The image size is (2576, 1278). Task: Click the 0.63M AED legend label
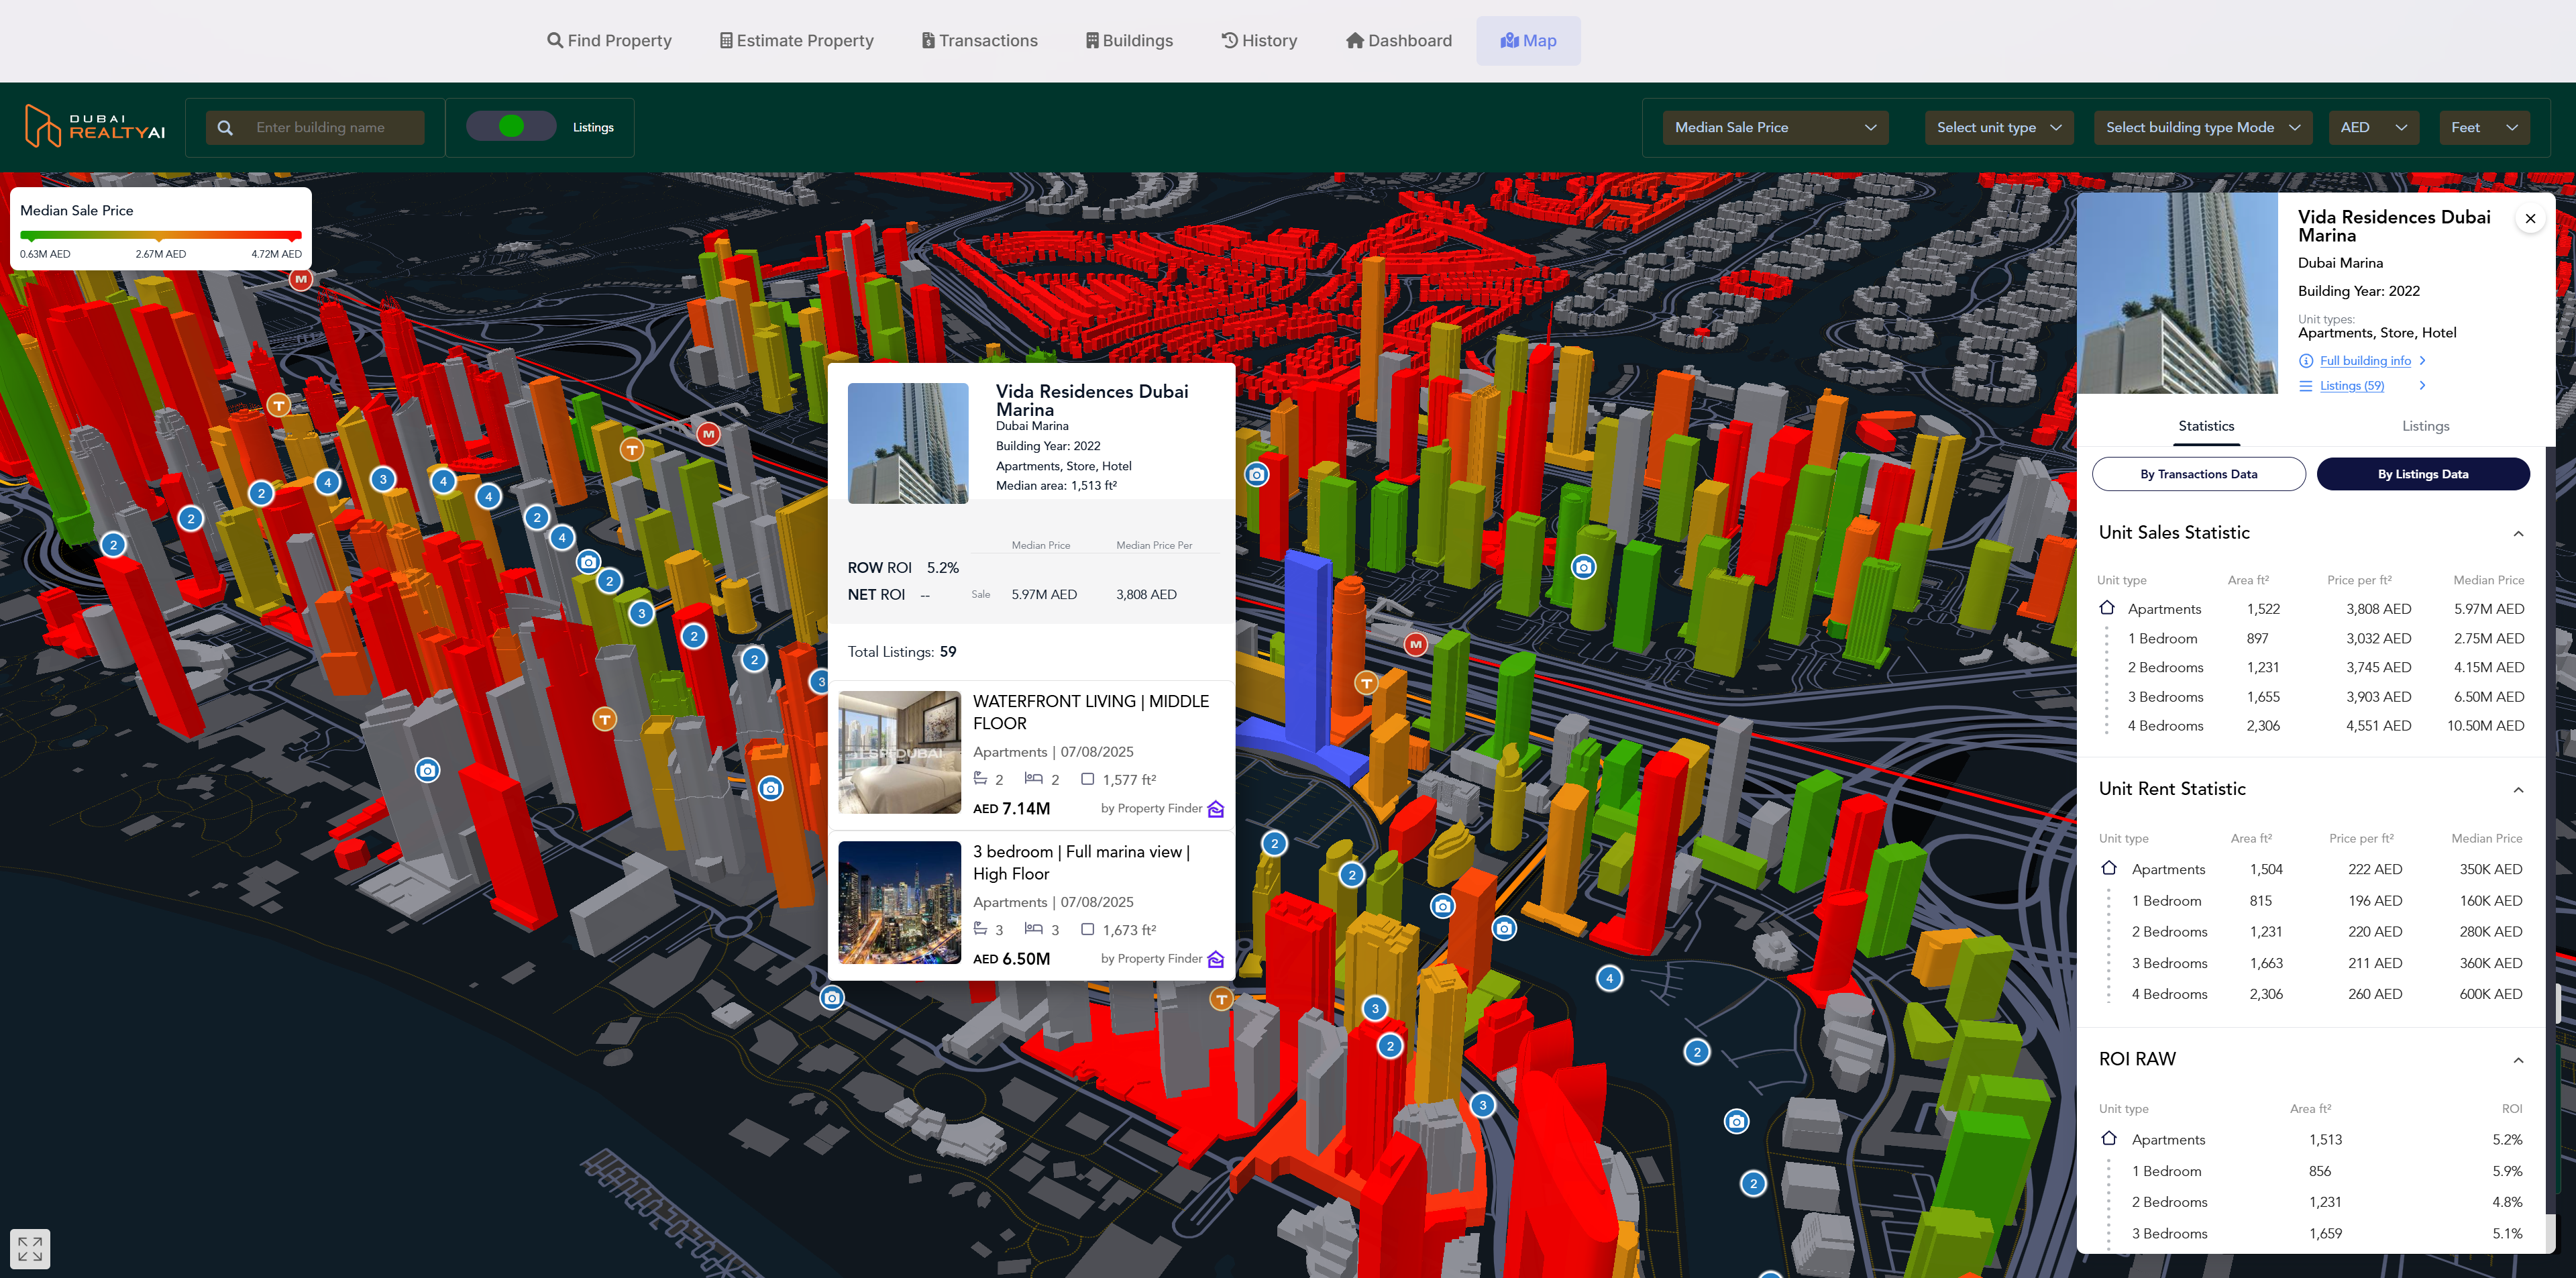click(x=45, y=254)
